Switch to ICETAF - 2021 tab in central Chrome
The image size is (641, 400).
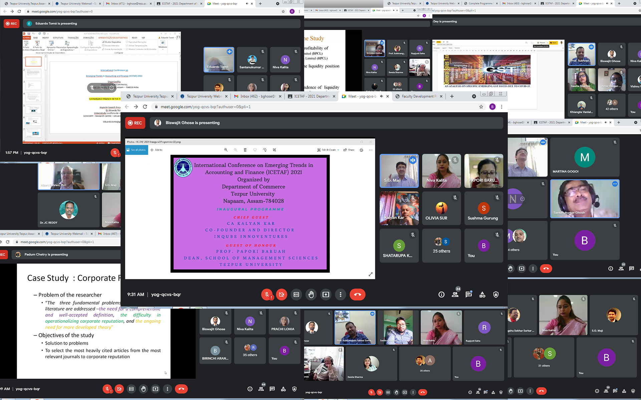tap(311, 96)
